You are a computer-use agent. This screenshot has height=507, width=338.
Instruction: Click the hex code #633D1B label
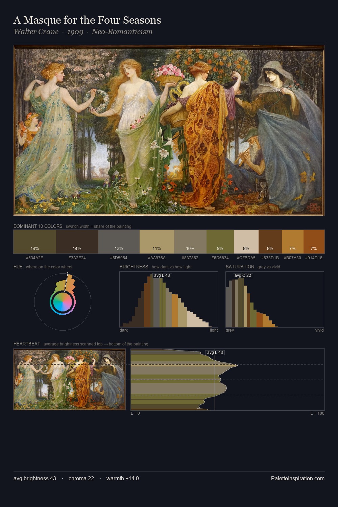tap(270, 258)
